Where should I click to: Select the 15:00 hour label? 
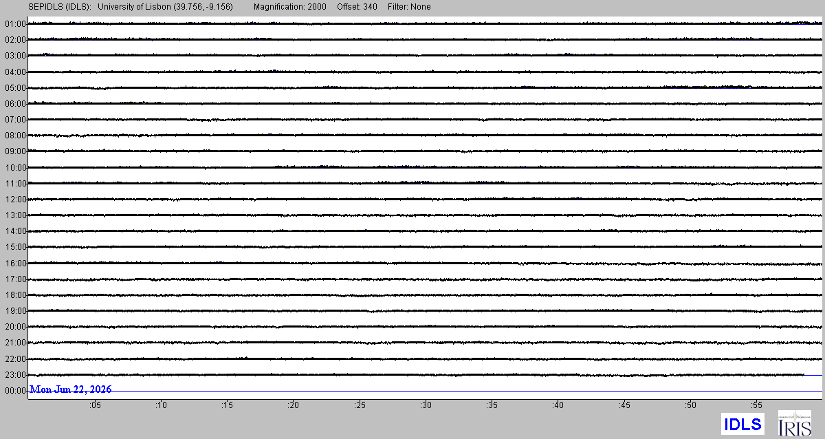pyautogui.click(x=15, y=247)
